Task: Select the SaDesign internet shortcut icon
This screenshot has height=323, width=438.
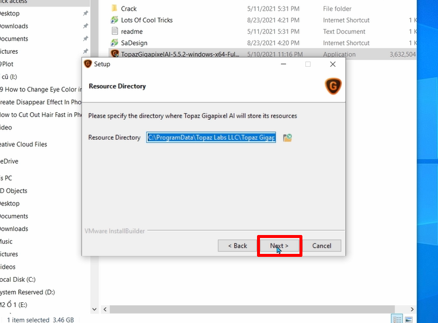Action: pyautogui.click(x=114, y=43)
